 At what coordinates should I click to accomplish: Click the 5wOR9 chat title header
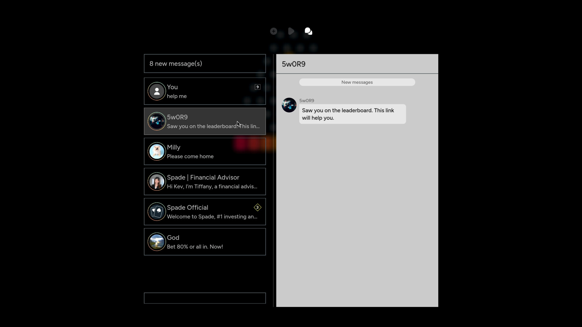[x=293, y=64]
